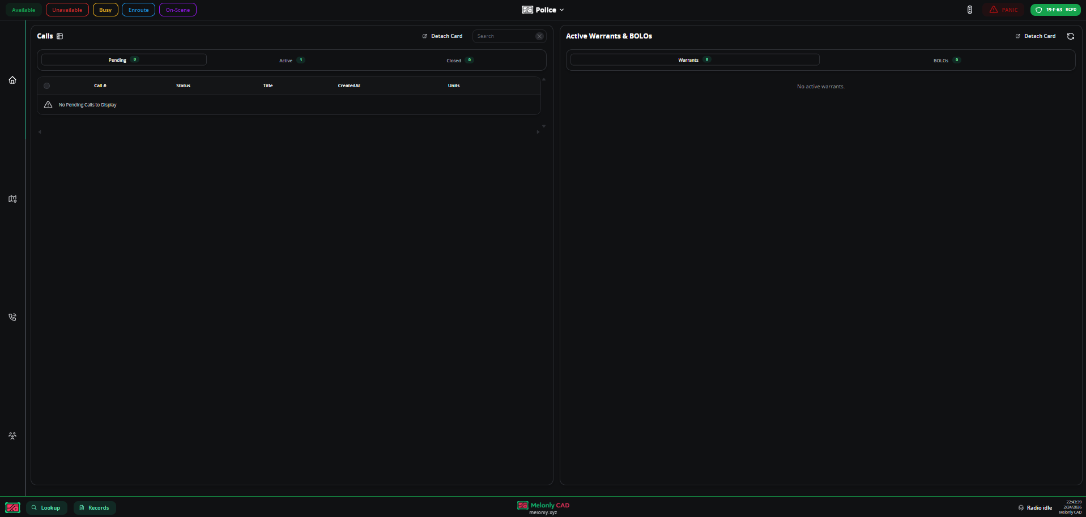The width and height of the screenshot is (1086, 517).
Task: Click the headset icon beside Radio idle
Action: pos(1021,508)
